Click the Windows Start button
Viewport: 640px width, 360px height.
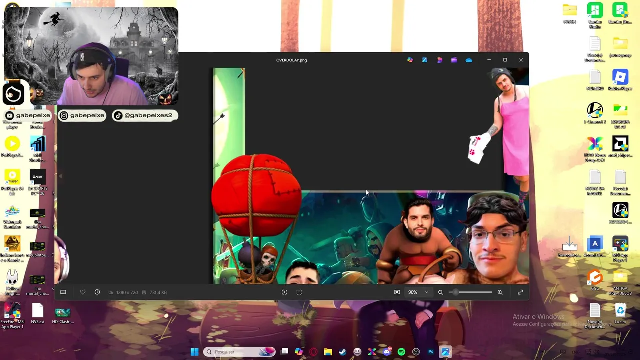[194, 352]
